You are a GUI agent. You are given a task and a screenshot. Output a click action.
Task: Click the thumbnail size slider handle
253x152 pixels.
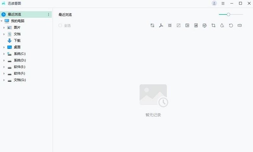coord(228,14)
